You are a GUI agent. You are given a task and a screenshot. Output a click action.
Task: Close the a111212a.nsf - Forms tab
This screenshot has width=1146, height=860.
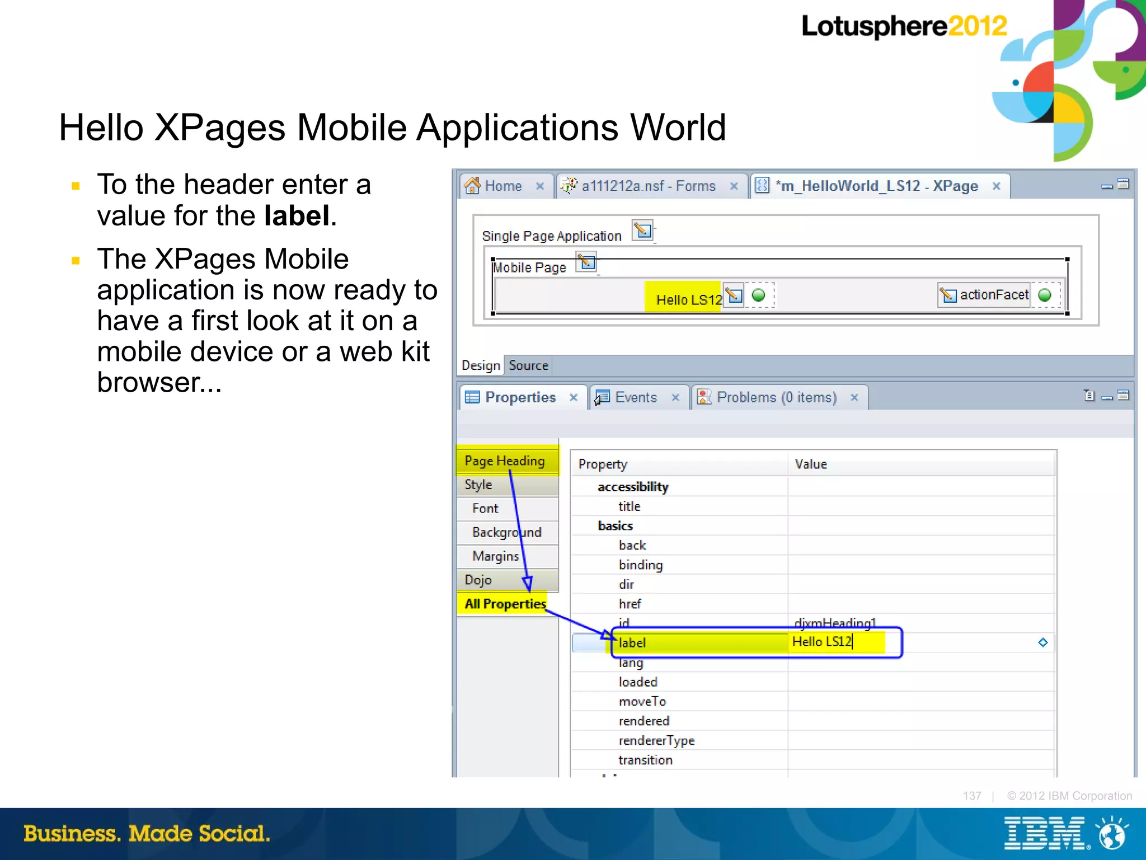tap(734, 186)
